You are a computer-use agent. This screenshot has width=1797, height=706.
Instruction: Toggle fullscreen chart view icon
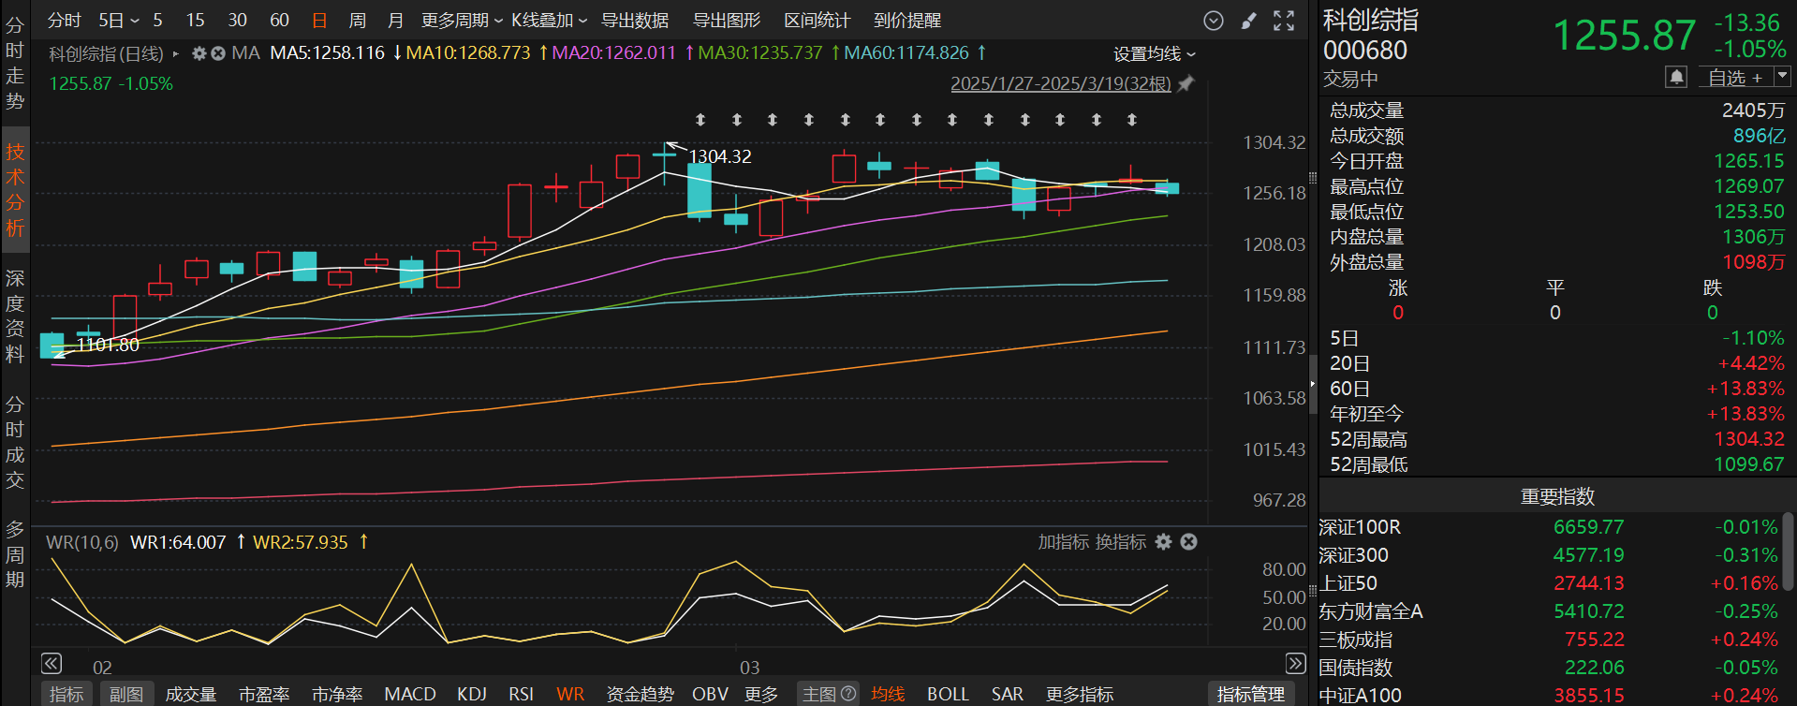pos(1284,21)
